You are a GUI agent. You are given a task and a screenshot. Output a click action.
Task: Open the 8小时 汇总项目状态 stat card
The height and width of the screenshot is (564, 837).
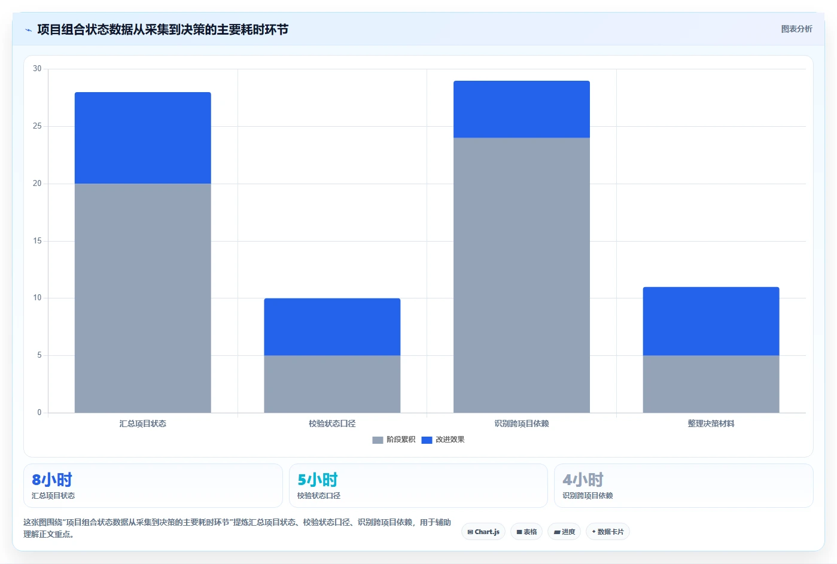(x=153, y=486)
